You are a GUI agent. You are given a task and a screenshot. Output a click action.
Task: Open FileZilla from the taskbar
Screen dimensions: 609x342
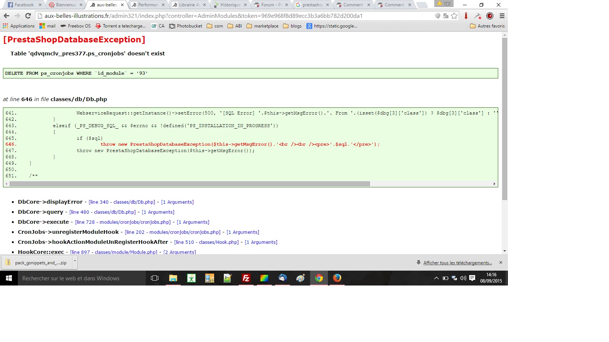[x=246, y=278]
